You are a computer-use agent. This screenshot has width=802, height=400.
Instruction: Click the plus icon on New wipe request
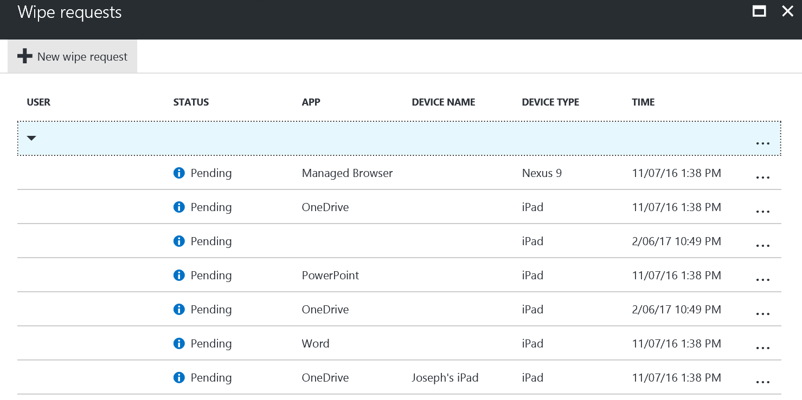point(25,56)
